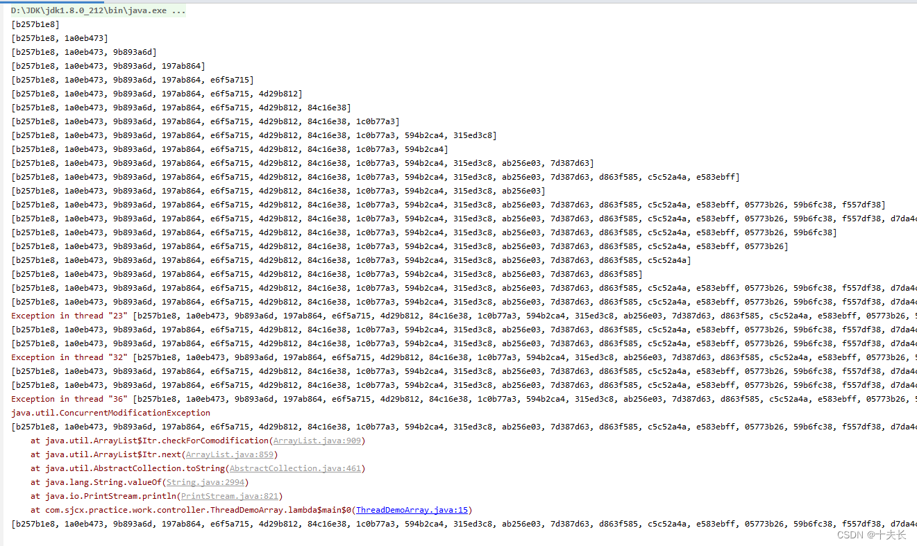Click the output line ending with 1c0b77a3]
The height and width of the screenshot is (546, 917).
click(205, 121)
